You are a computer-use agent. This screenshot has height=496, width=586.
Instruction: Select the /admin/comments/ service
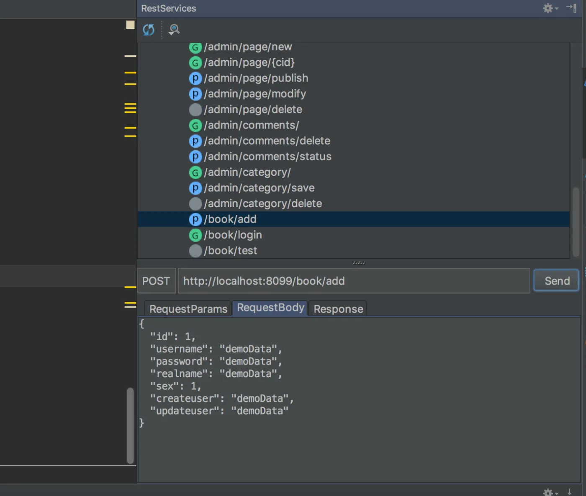point(252,125)
